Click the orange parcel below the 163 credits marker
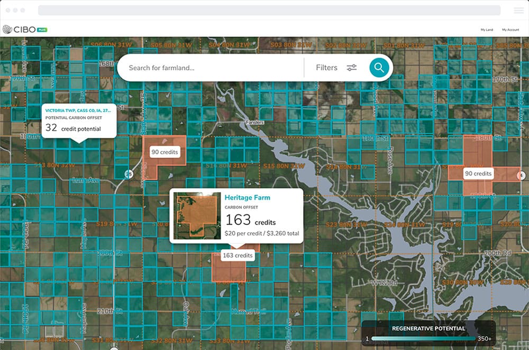Screen dimensions: 529x350 click(x=229, y=268)
